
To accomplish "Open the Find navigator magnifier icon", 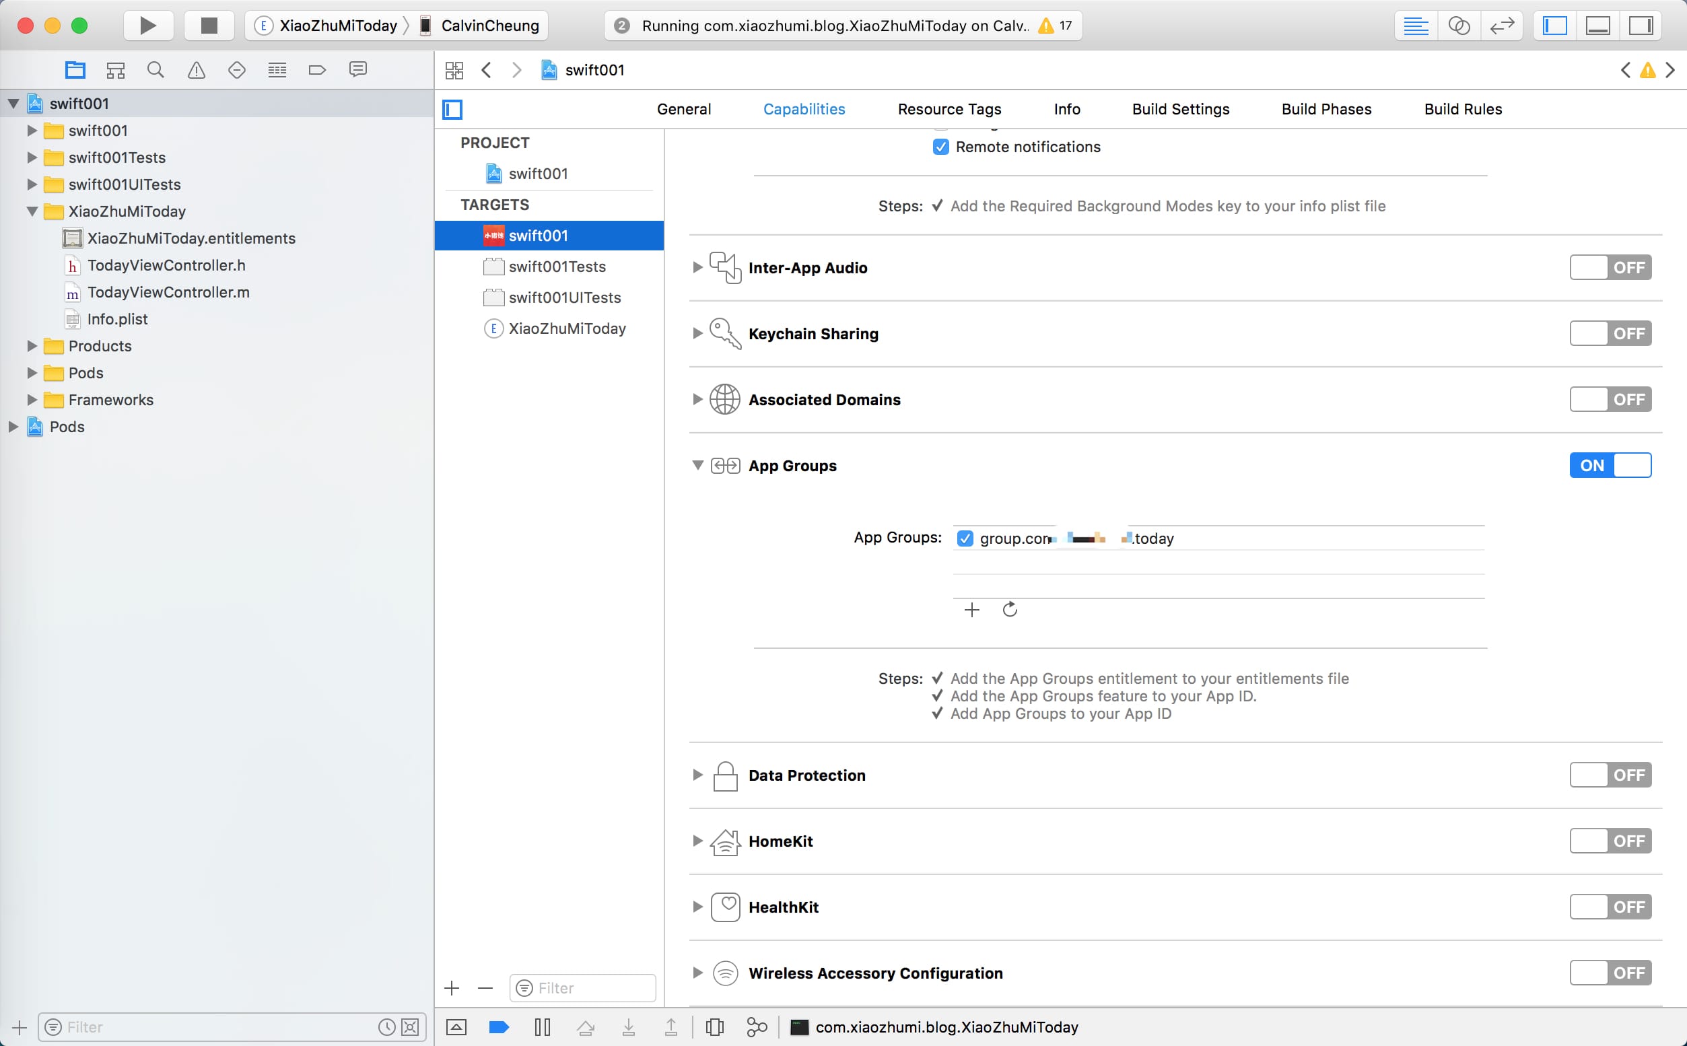I will (156, 70).
